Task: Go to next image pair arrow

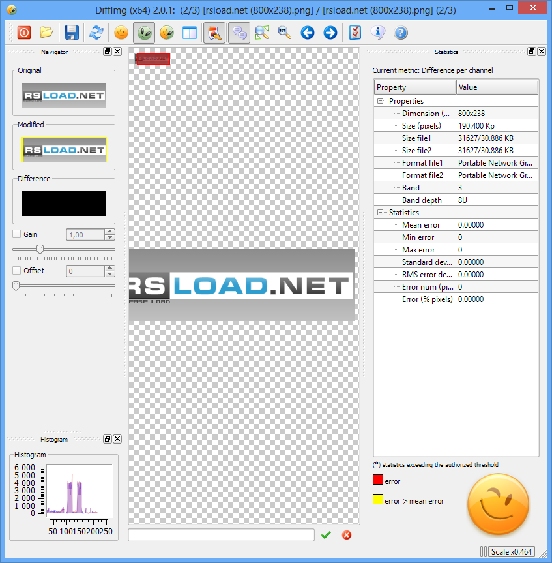Action: [x=330, y=33]
